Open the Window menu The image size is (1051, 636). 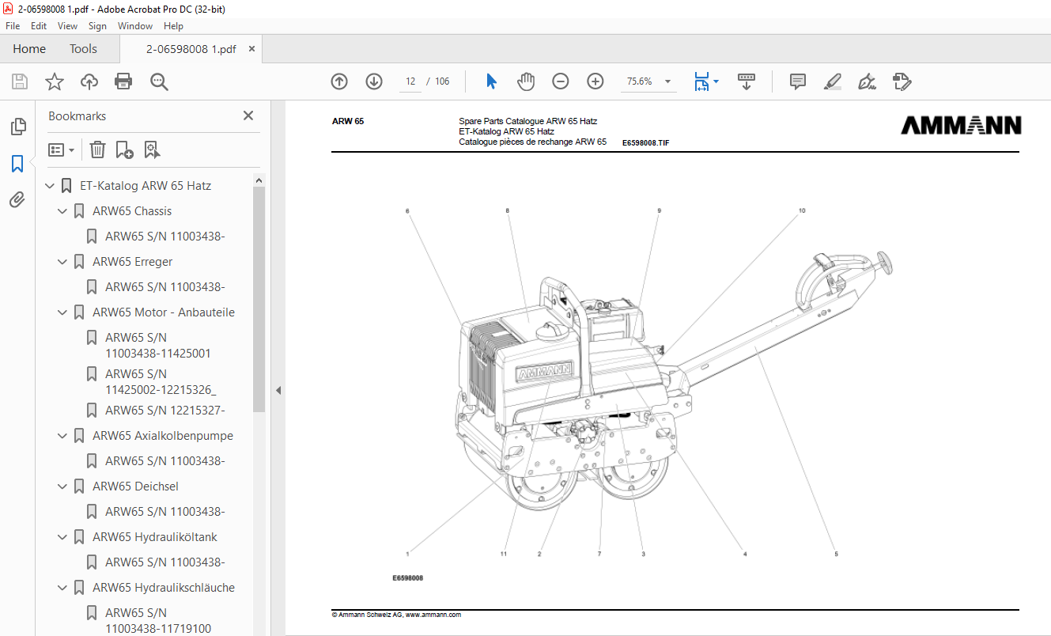coord(135,26)
